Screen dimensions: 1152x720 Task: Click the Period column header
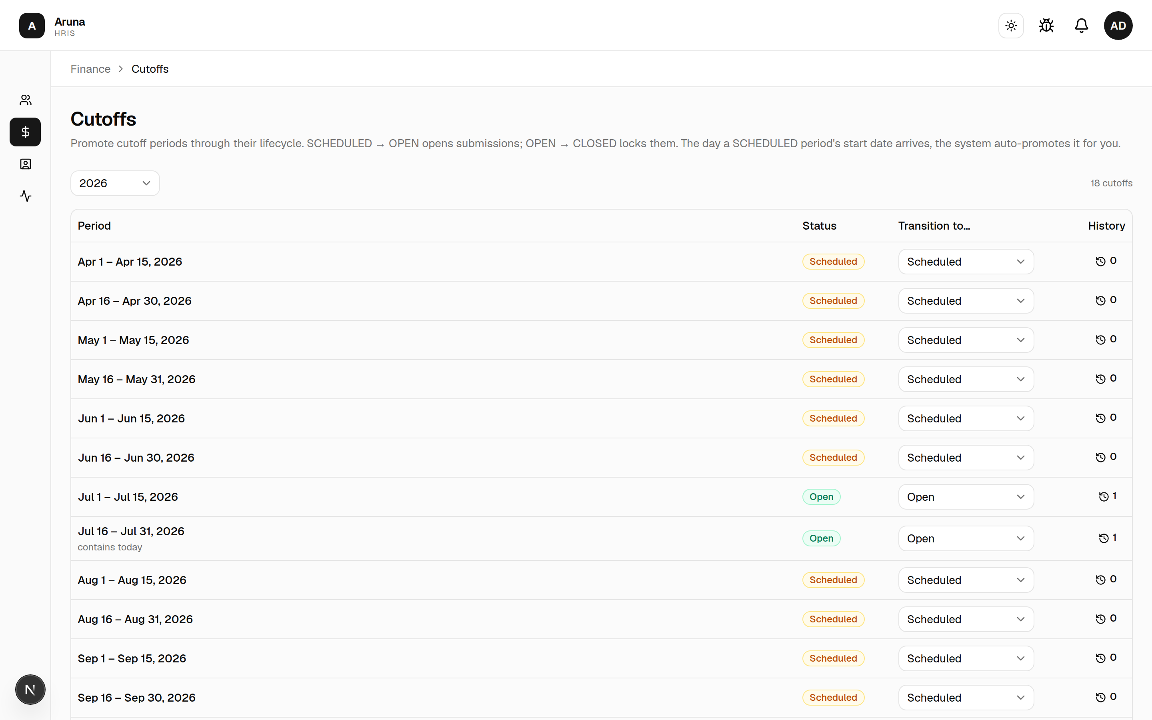(94, 226)
